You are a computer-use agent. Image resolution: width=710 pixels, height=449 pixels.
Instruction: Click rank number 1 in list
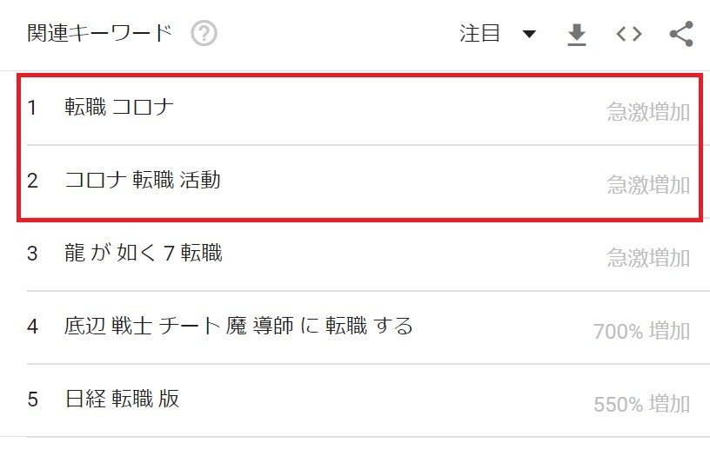[x=31, y=108]
